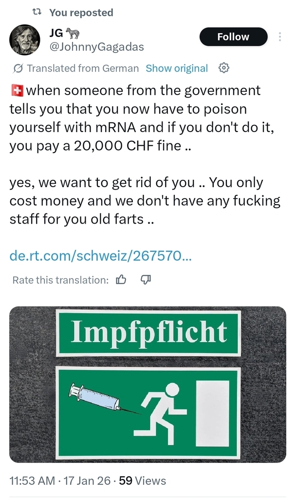Tap the repost arrows icon at top

[x=37, y=12]
